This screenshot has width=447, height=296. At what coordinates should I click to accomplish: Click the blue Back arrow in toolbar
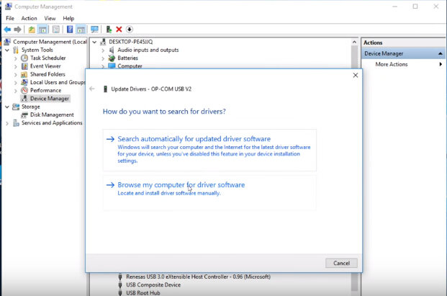coord(7,30)
